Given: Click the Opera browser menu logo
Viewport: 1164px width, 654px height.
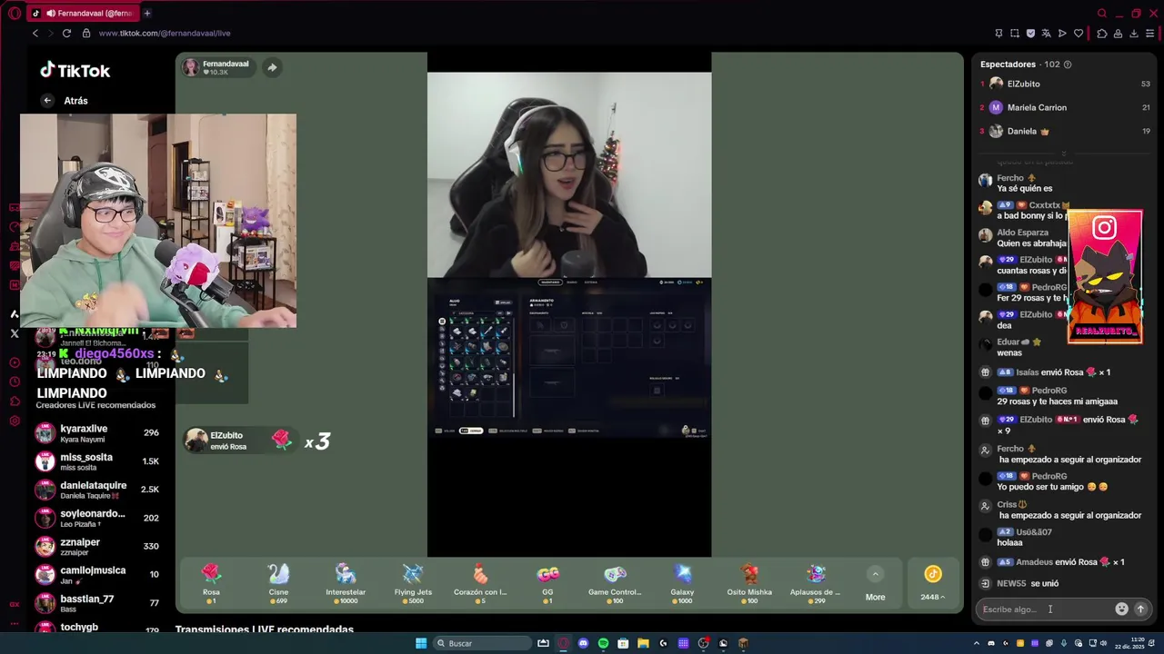Looking at the screenshot, I should pos(15,14).
